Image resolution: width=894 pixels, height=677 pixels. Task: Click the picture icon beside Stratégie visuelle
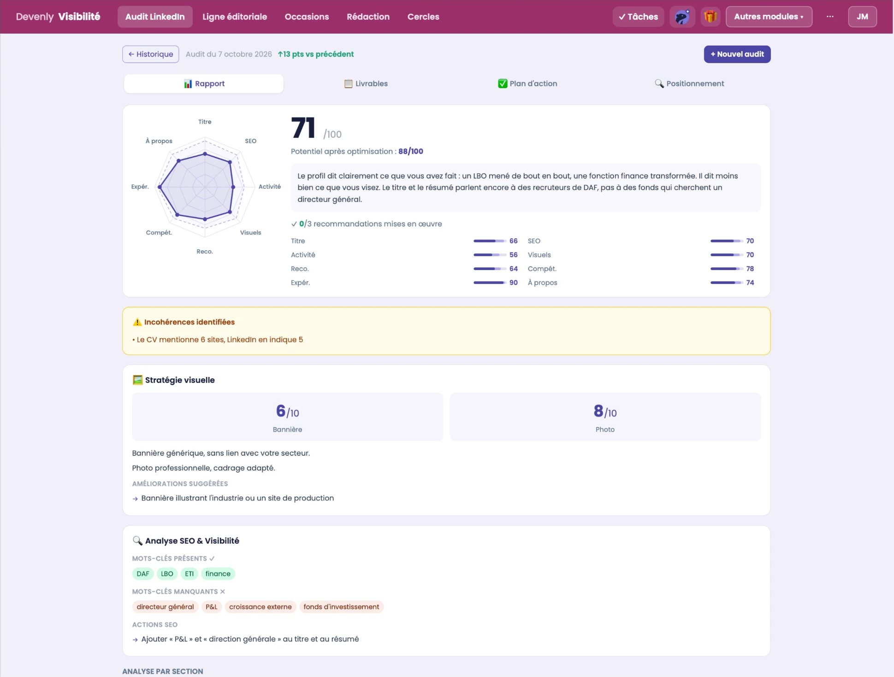[x=137, y=380]
